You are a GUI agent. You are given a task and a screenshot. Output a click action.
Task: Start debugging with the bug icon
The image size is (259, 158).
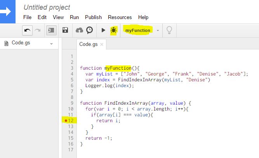[x=114, y=30]
